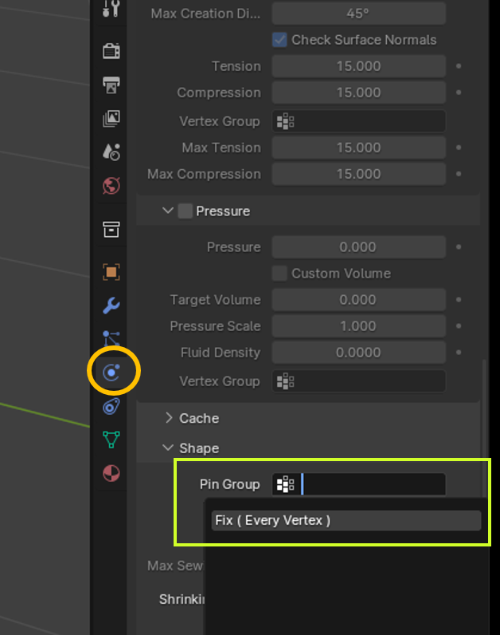Click the Pressure Vertex Group grid icon
The width and height of the screenshot is (500, 635).
285,381
